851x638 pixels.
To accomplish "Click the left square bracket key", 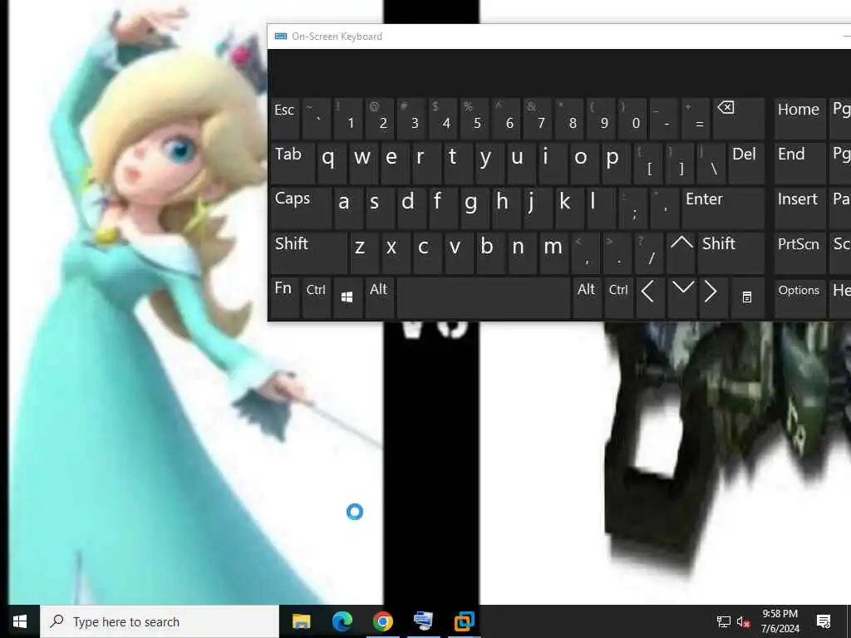I will 648,163.
